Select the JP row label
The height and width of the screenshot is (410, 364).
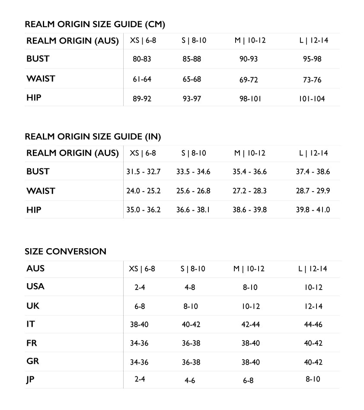(30, 380)
